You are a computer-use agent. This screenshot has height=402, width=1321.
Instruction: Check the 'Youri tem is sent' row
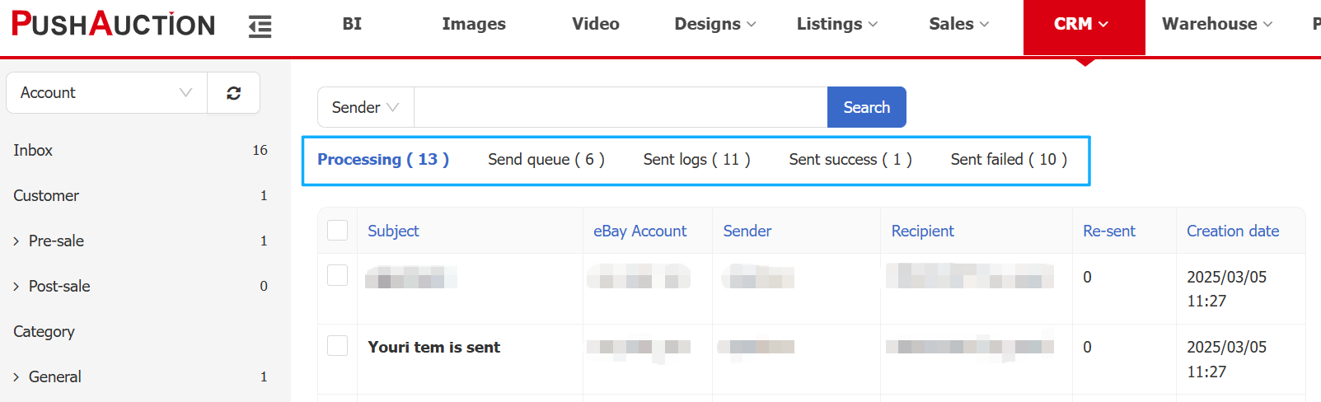click(338, 346)
